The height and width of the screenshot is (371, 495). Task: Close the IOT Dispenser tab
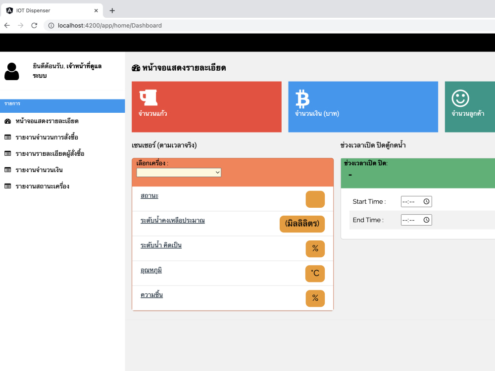click(x=96, y=11)
